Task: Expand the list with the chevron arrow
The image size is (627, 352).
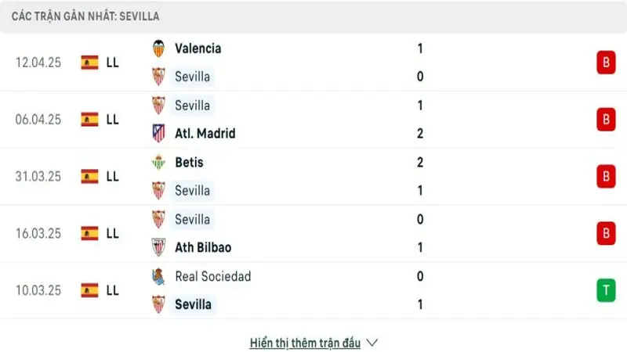Action: [x=371, y=343]
